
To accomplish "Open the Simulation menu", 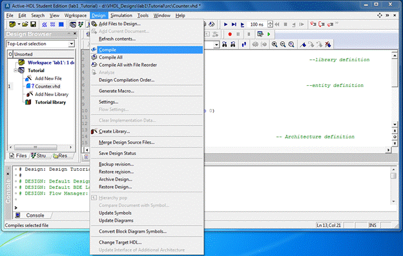I will (121, 15).
